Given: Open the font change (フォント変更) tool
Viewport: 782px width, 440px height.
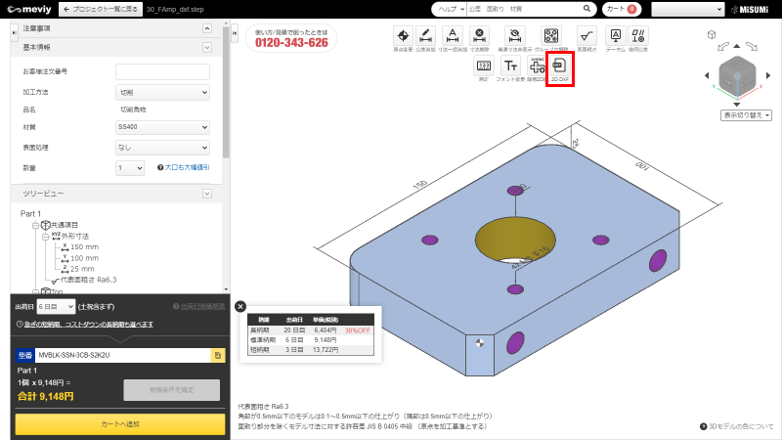Looking at the screenshot, I should coord(509,66).
